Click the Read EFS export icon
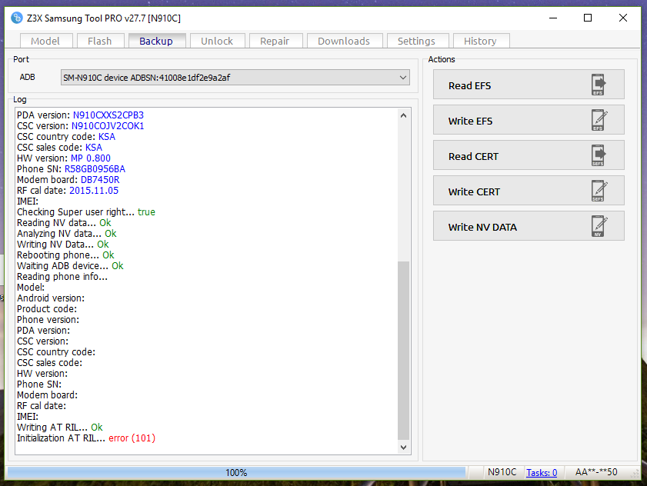This screenshot has width=647, height=486. pos(599,85)
